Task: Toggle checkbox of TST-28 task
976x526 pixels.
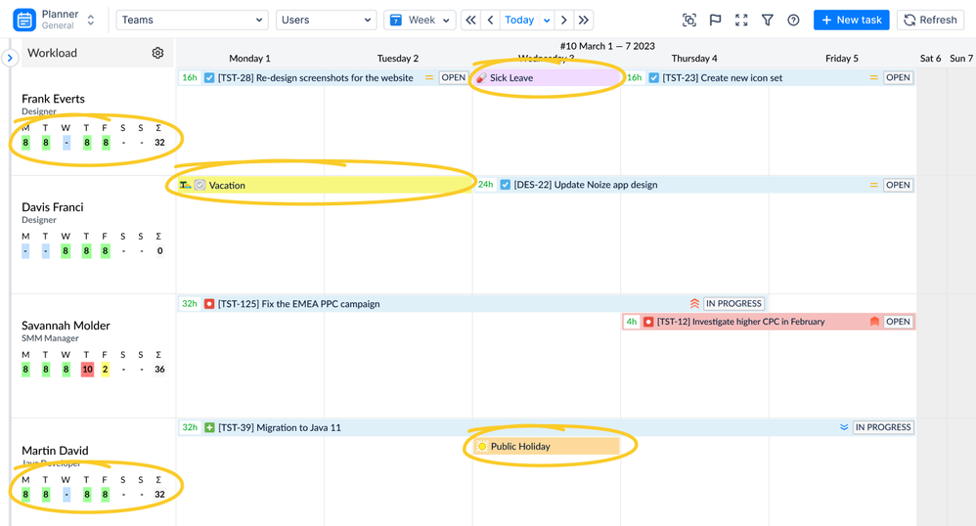Action: (x=209, y=78)
